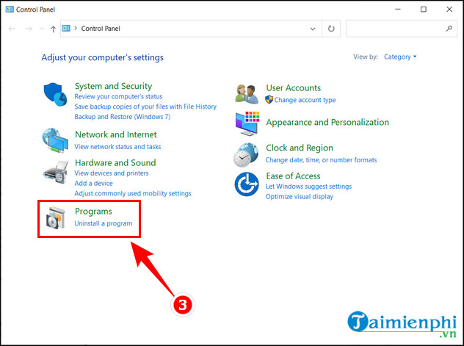Click Add a device link
464x346 pixels.
93,183
